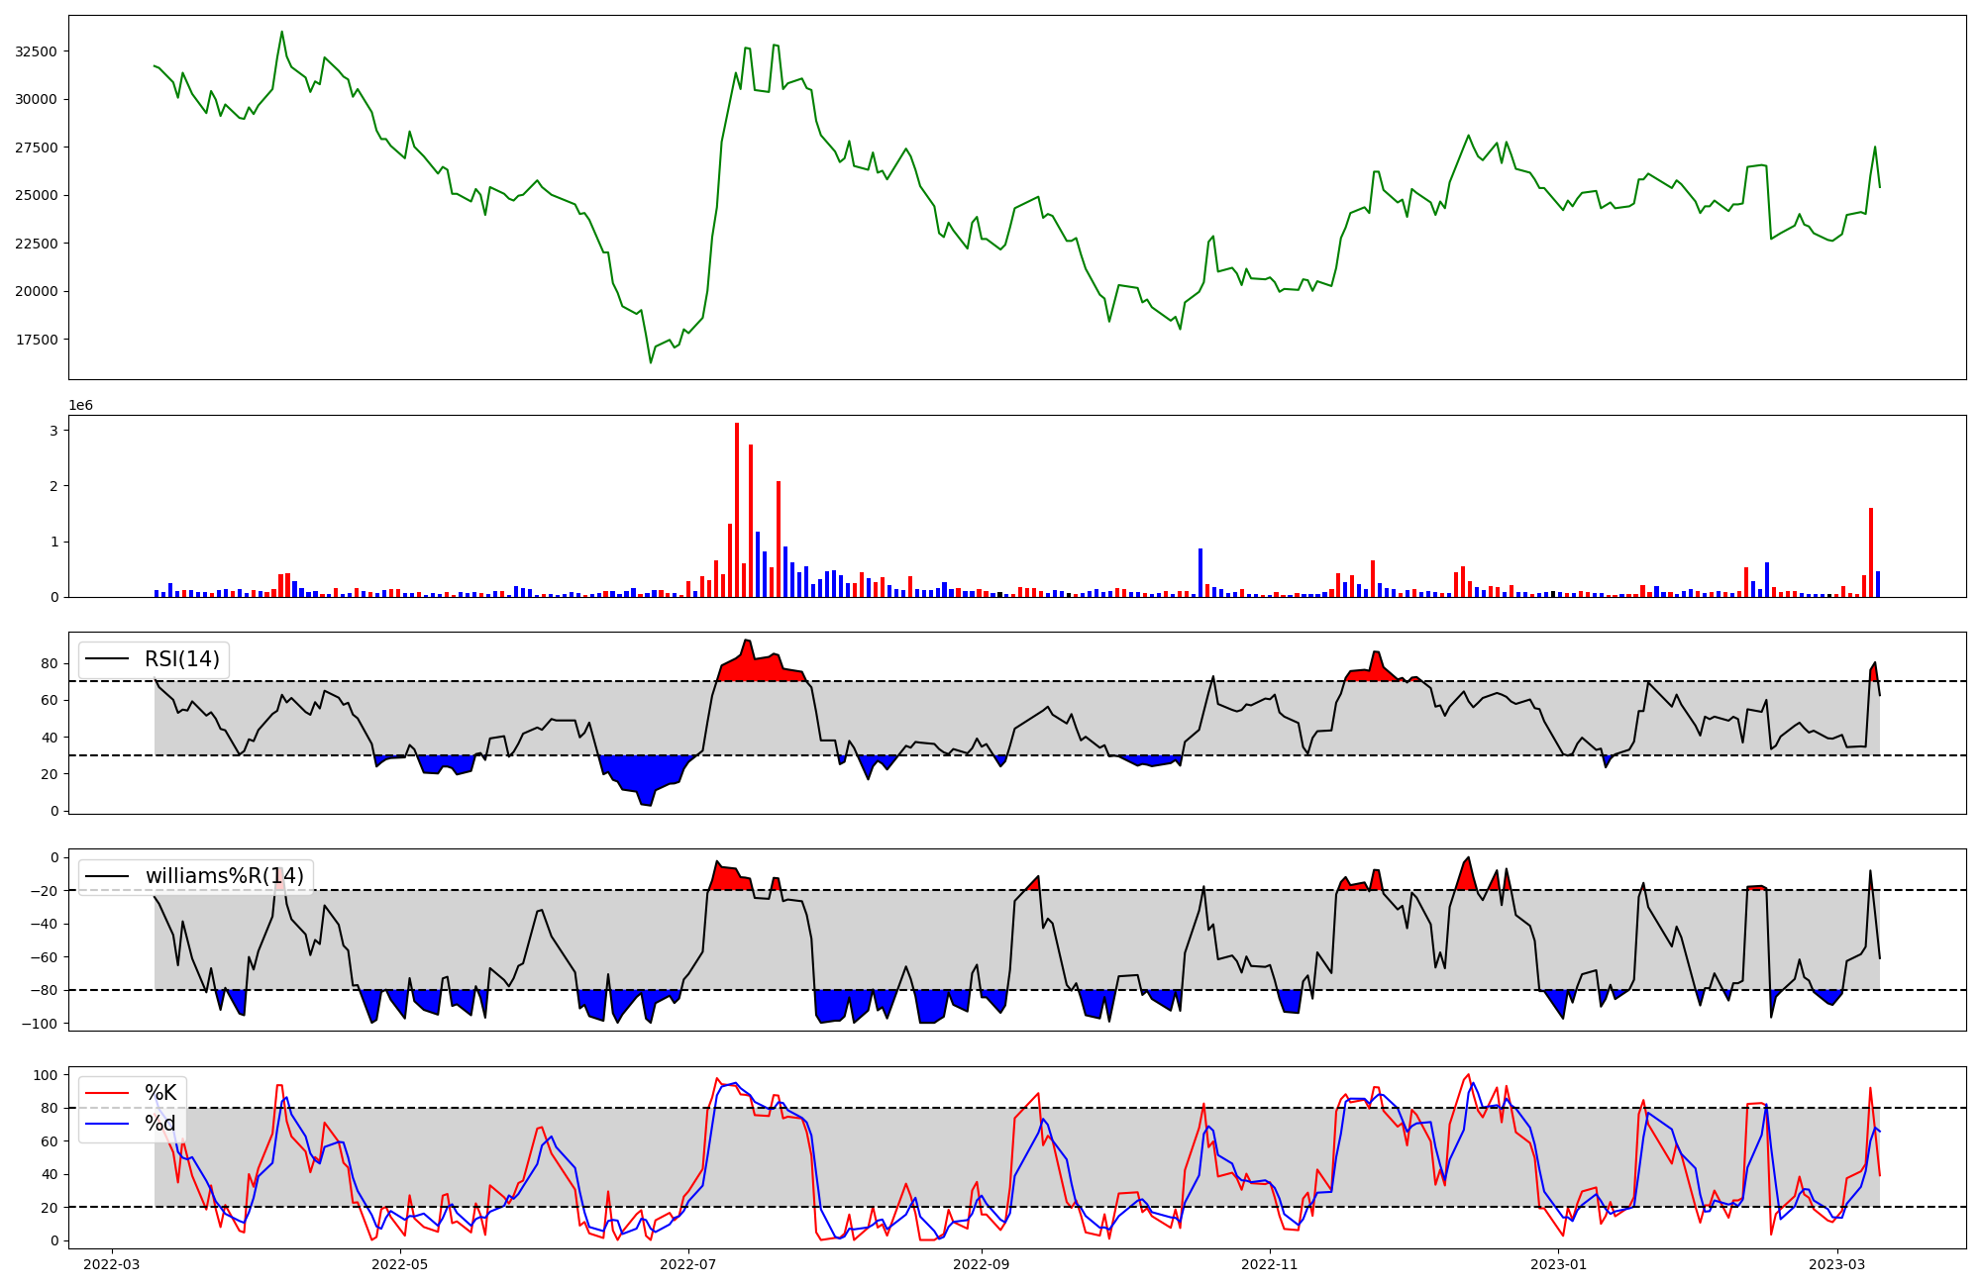Image resolution: width=1981 pixels, height=1287 pixels.
Task: Click the tall red March 2023 volume bar
Action: point(1871,551)
